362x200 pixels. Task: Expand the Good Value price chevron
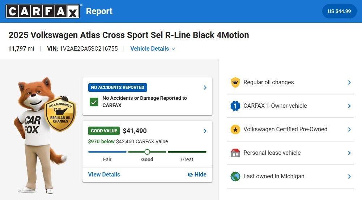pos(205,131)
